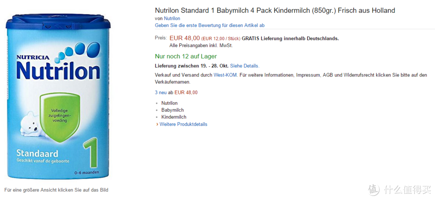Screen dimensions: 435x200
Task: Click 'GRATIS Lieferung innerhalb Deutschlands' text
Action: 290,39
